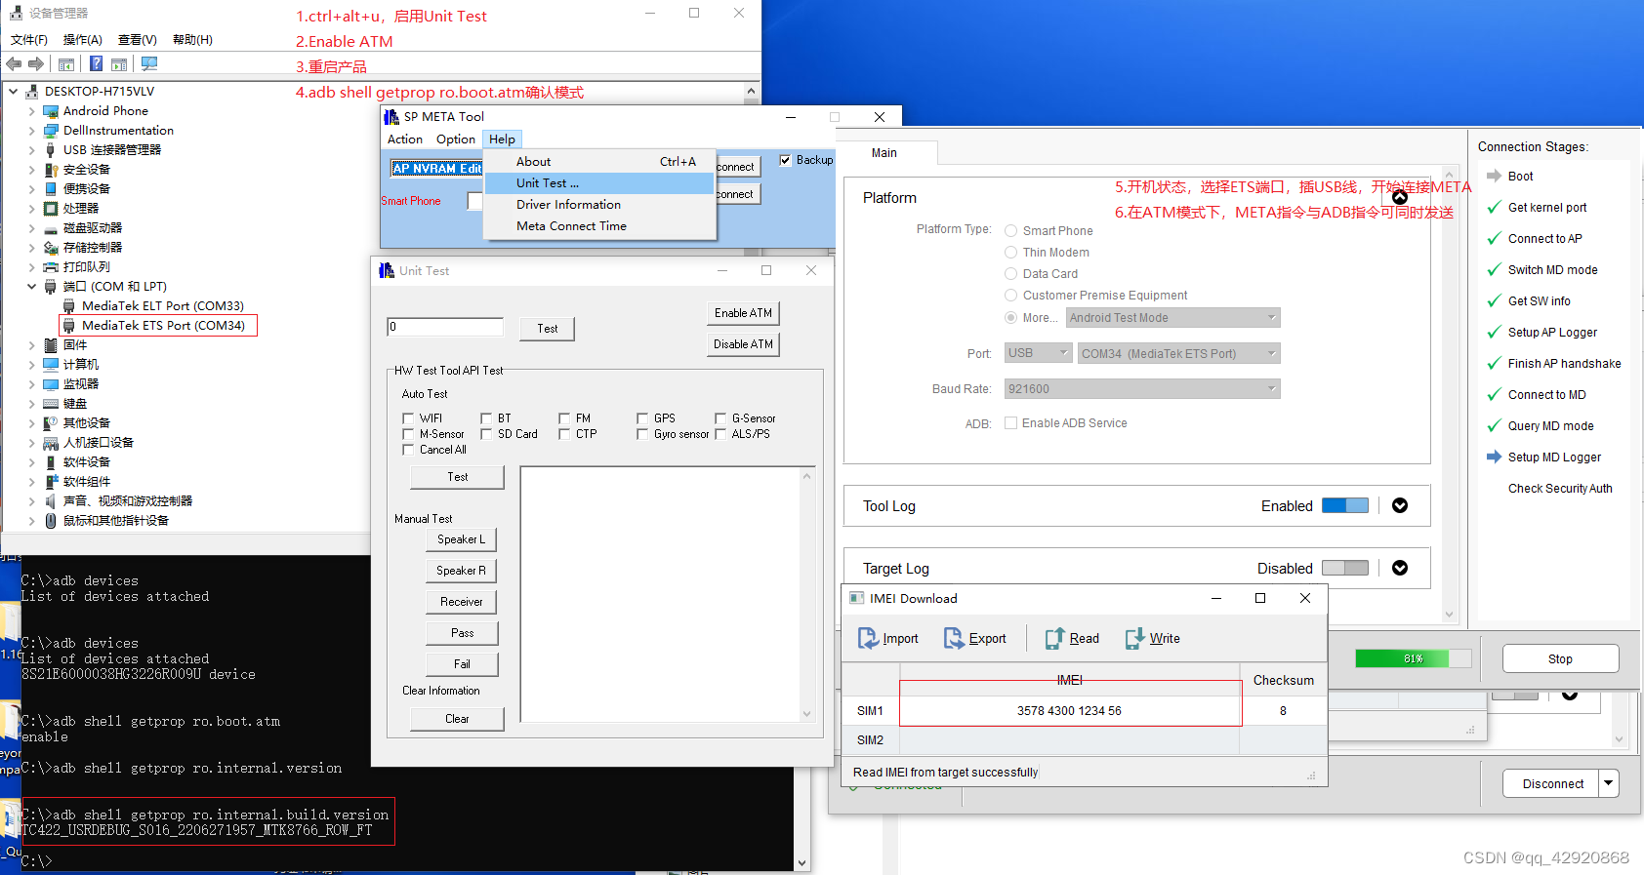Screen dimensions: 1644x875
Task: Select the Smart Phone platform radio button
Action: [x=1011, y=231]
